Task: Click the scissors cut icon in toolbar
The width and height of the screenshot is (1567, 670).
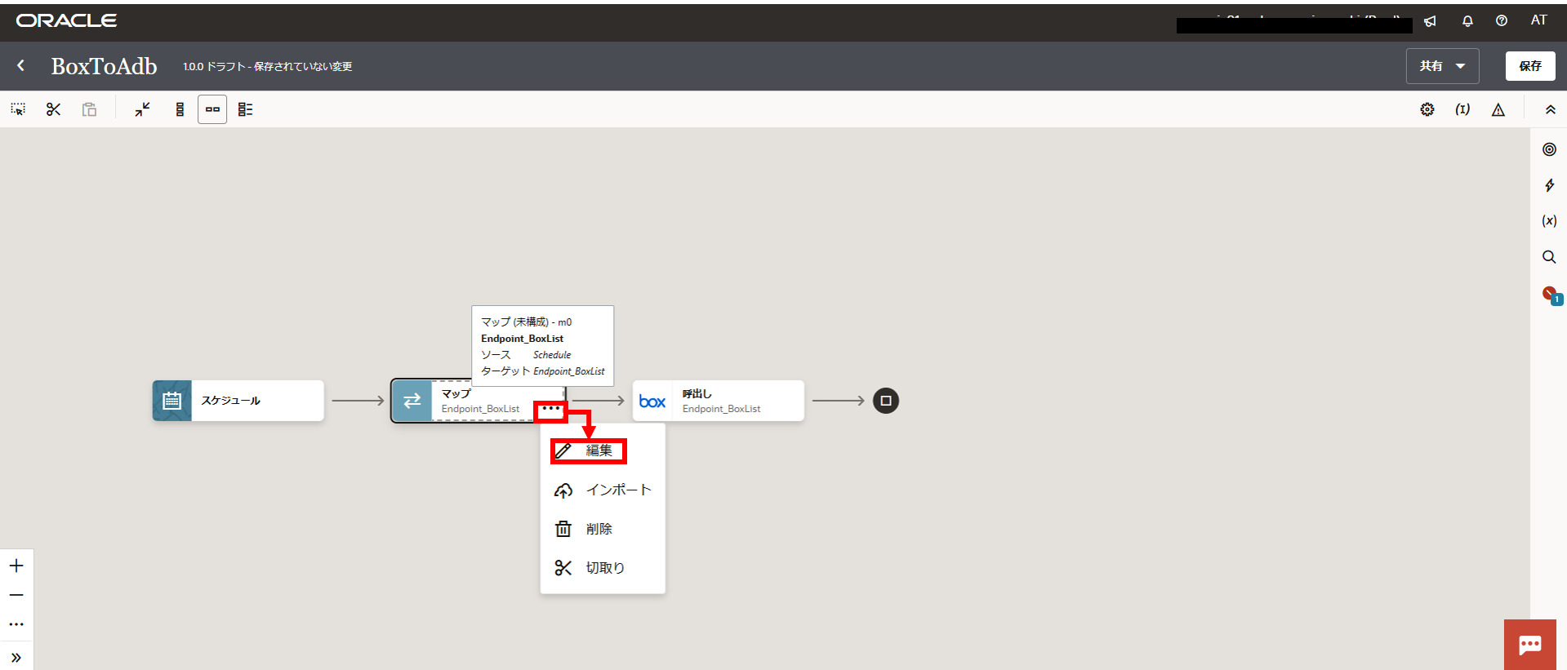Action: click(x=54, y=109)
